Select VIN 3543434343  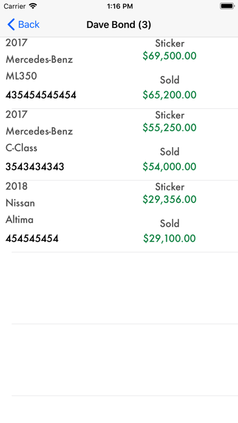pos(35,167)
